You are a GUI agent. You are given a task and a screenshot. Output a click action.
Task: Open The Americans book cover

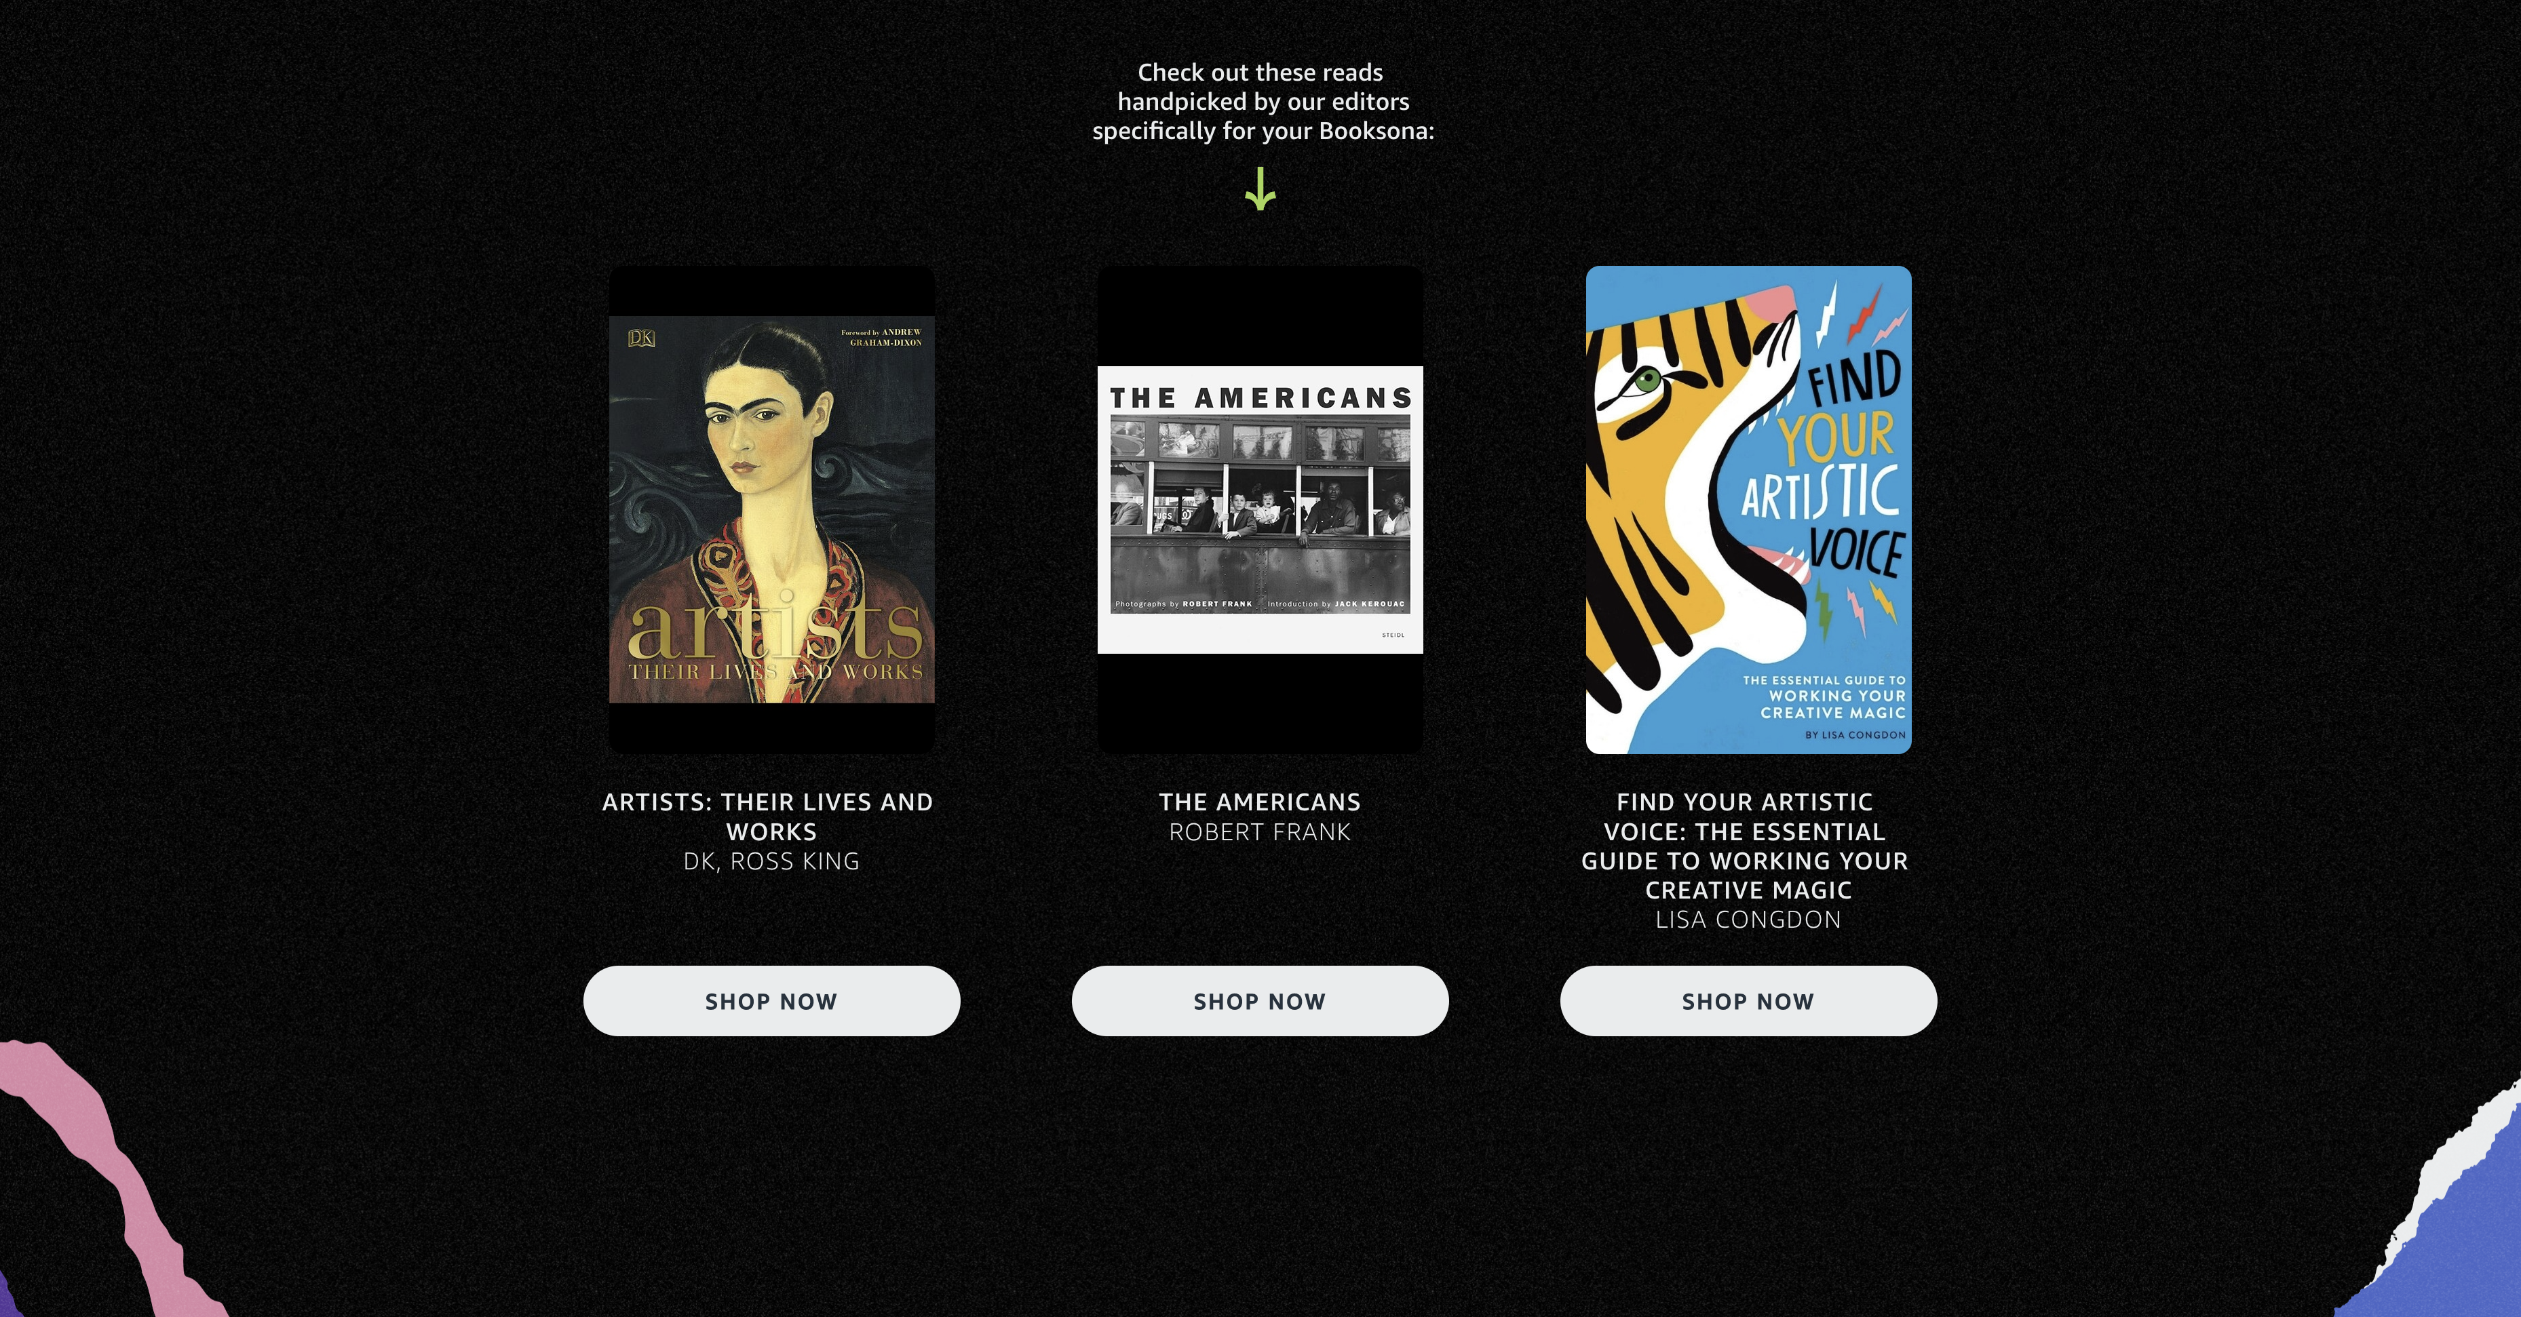[x=1260, y=510]
